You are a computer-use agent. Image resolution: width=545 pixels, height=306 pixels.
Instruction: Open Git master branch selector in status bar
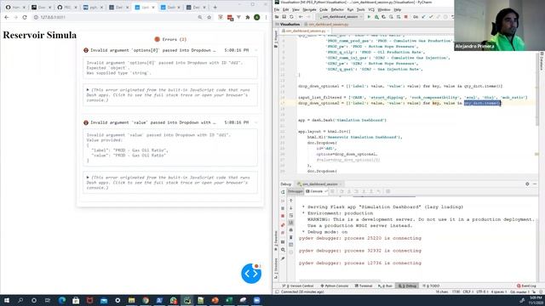click(519, 292)
